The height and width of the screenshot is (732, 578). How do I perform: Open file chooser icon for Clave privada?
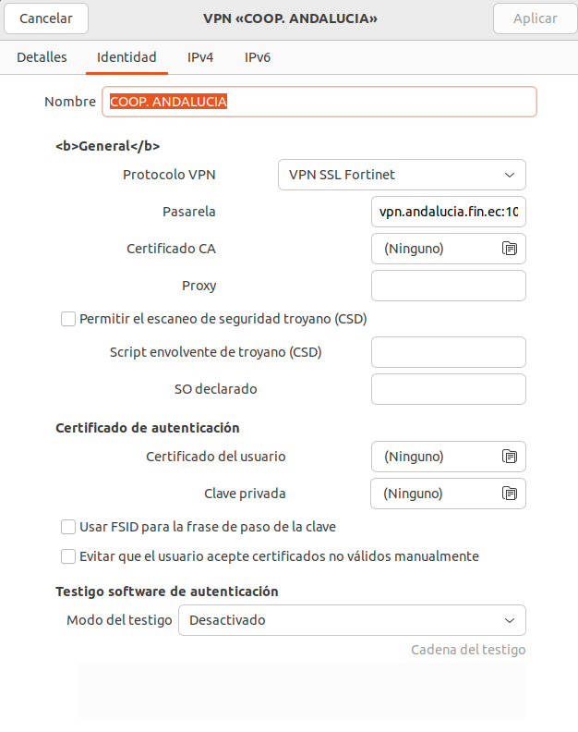(x=510, y=494)
